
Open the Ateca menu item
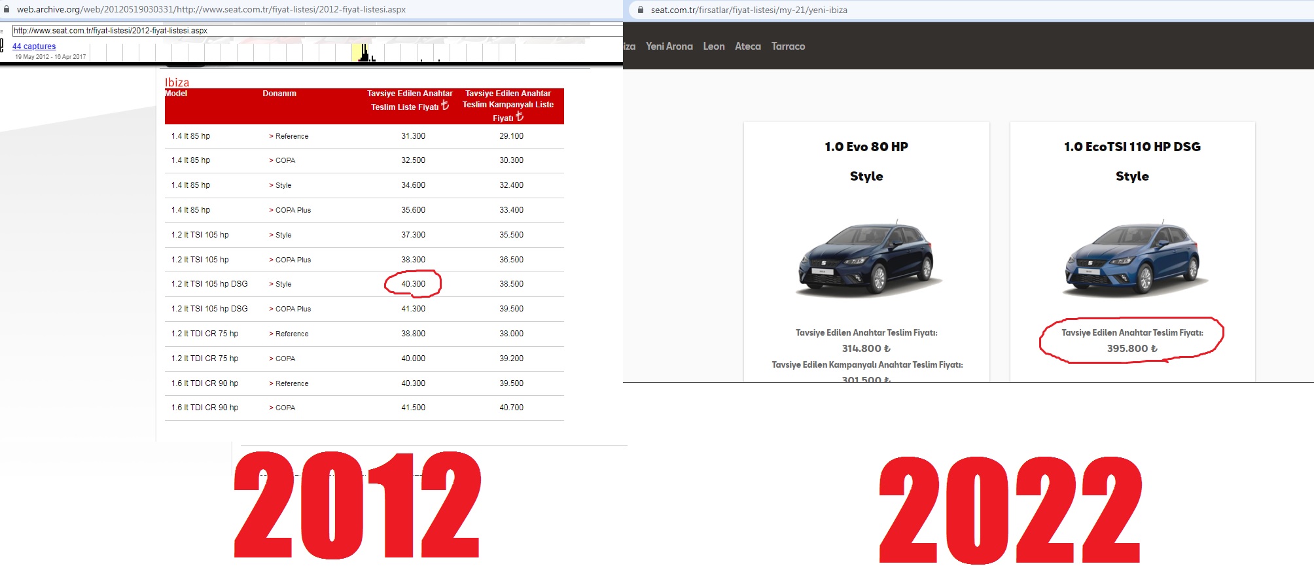click(x=748, y=46)
